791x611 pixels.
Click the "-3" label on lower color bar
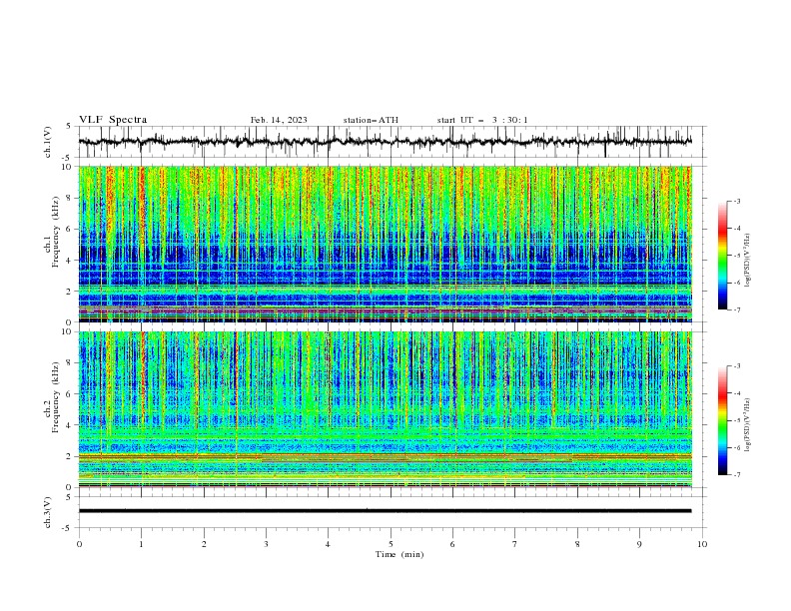tap(737, 366)
